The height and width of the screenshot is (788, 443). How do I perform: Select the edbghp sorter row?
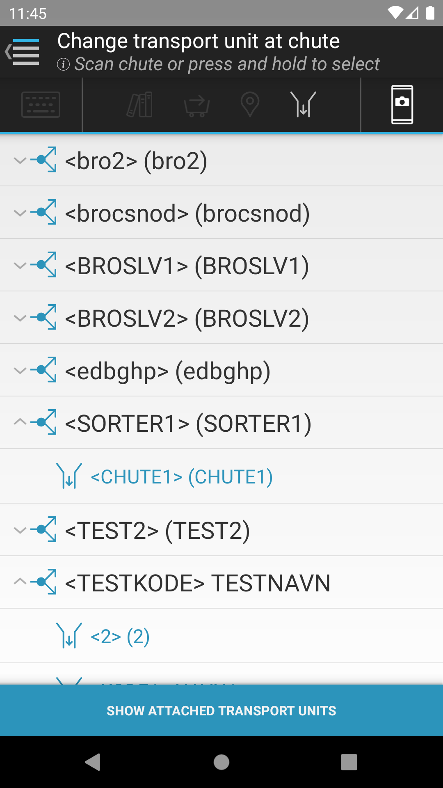pyautogui.click(x=221, y=370)
